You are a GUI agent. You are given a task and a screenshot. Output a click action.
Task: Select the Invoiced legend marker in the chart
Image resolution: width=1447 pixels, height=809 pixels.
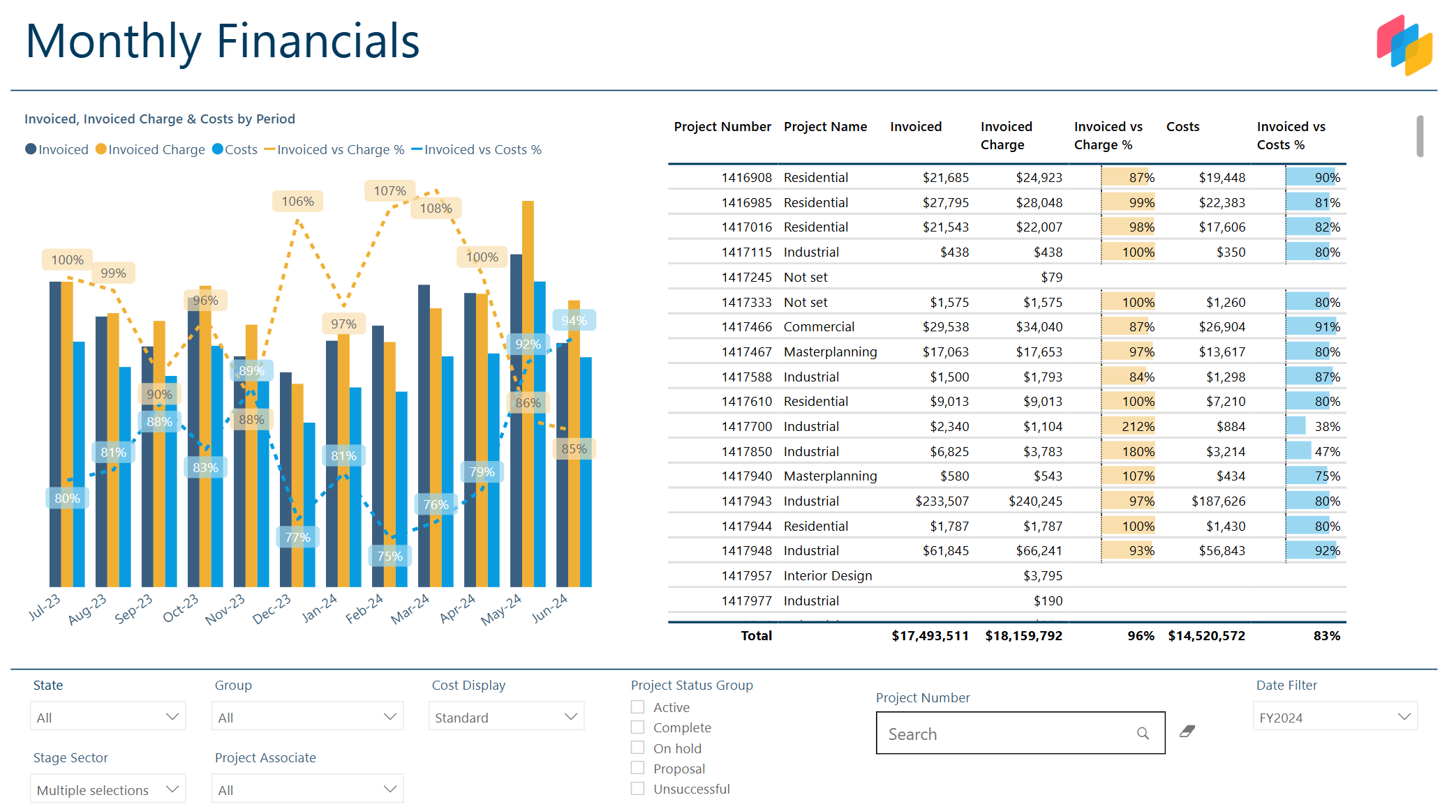click(29, 149)
